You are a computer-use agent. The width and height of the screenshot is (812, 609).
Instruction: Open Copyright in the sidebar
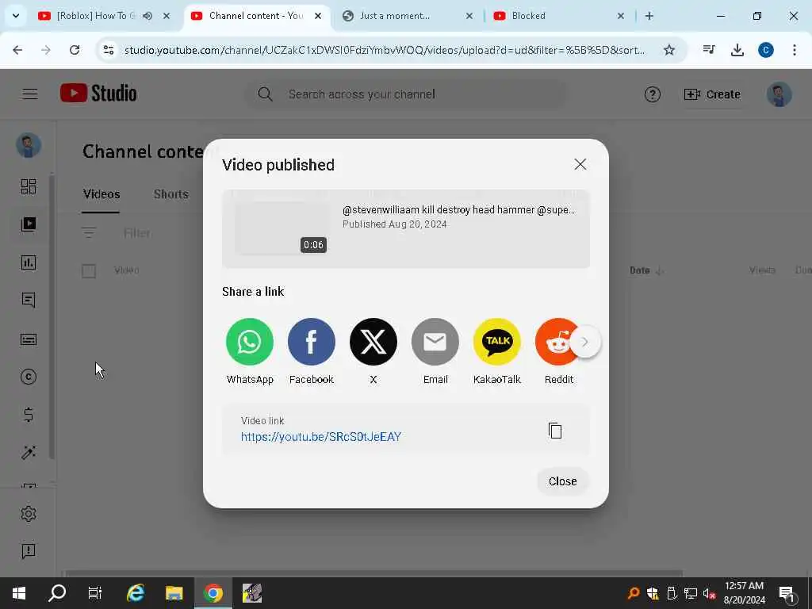[29, 377]
